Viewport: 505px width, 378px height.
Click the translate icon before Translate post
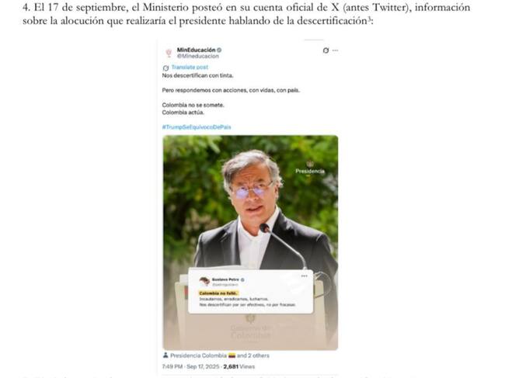click(165, 68)
